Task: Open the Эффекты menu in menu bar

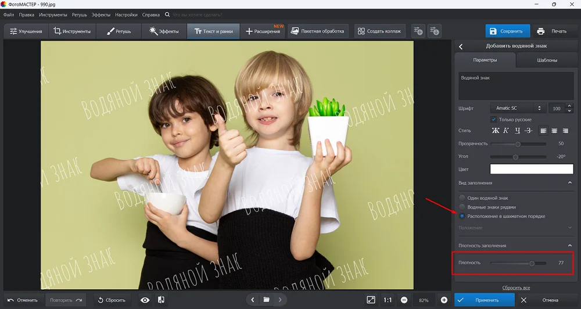Action: (101, 15)
